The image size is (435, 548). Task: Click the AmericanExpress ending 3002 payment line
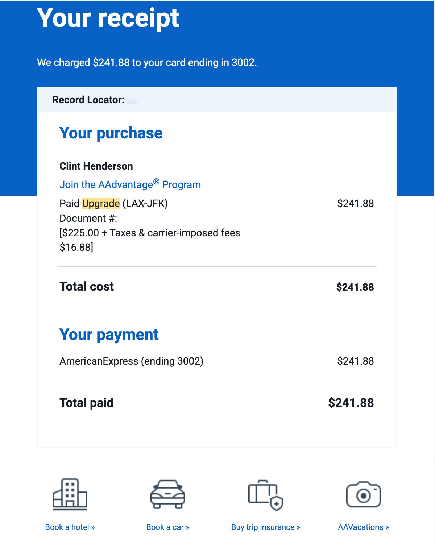tap(132, 361)
